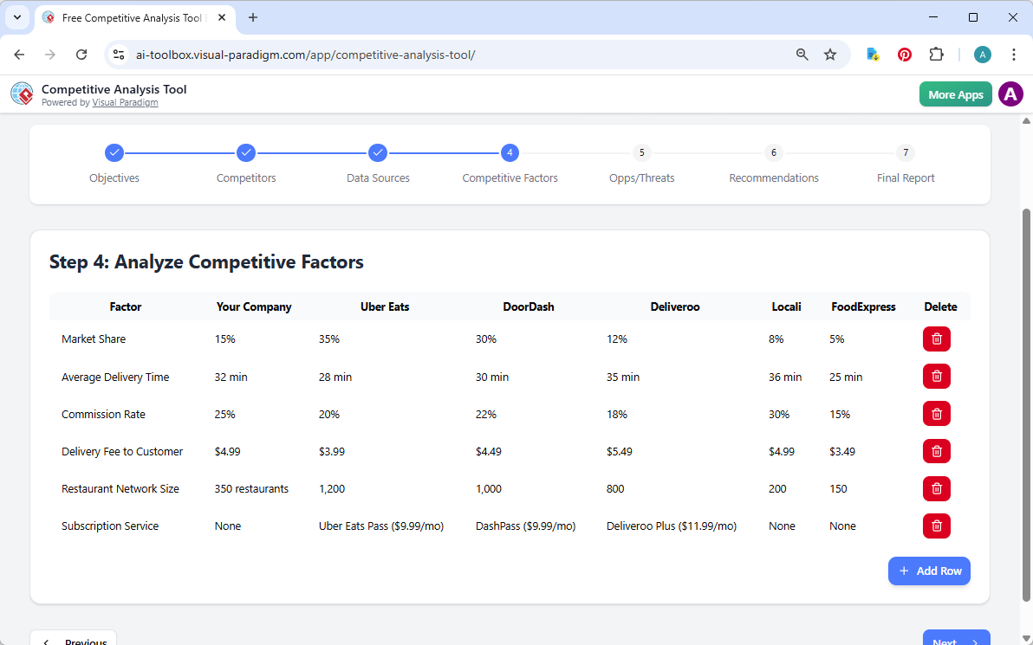Save this page via the Pinterest icon

coord(905,54)
